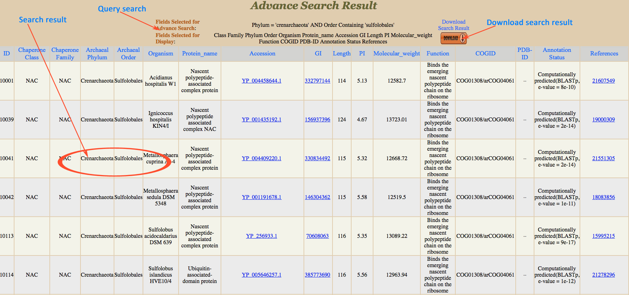Viewport: 629px width, 295px height.
Task: Select annotation status with e-value 8e-10
Action: (x=557, y=81)
